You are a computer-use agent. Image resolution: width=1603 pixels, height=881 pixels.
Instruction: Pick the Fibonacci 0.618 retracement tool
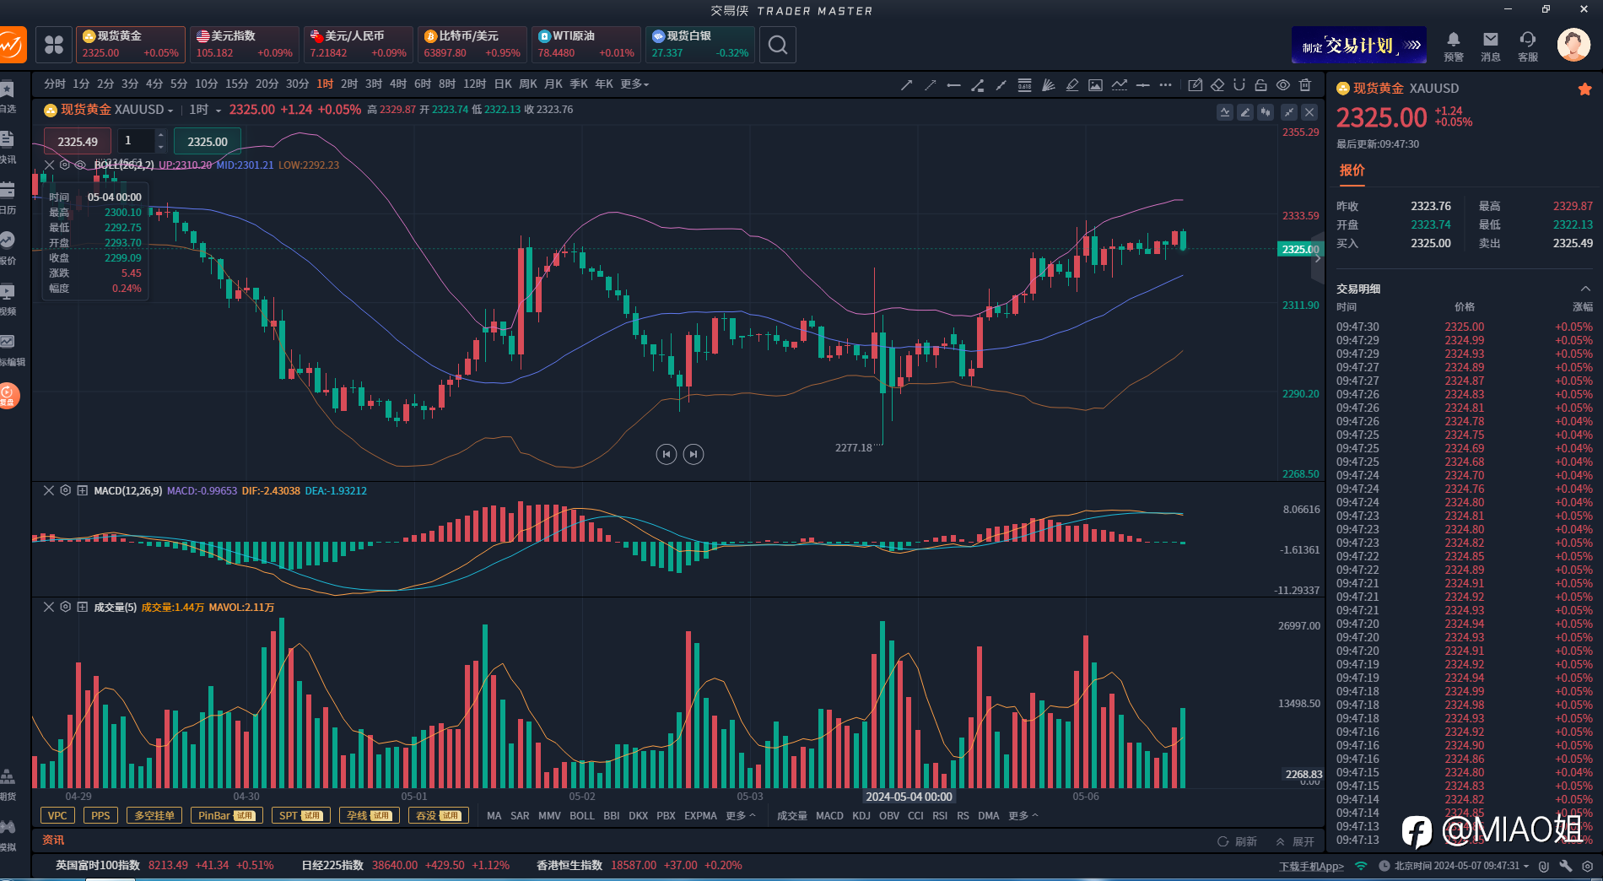coord(1024,85)
